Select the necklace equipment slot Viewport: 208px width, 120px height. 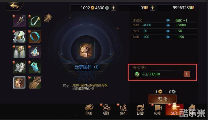point(35,21)
